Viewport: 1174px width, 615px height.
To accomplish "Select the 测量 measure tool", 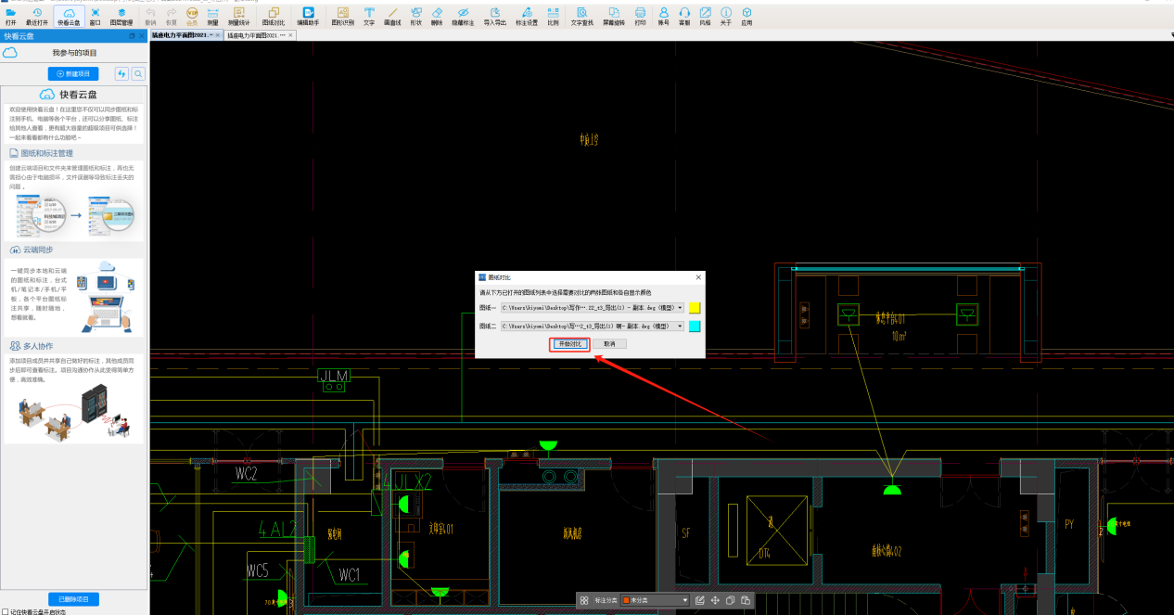I will [x=213, y=15].
